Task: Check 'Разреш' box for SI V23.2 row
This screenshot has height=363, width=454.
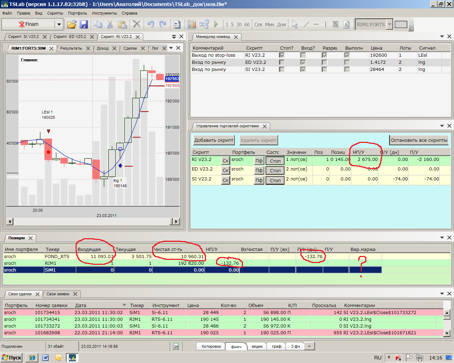Action: tap(324, 69)
